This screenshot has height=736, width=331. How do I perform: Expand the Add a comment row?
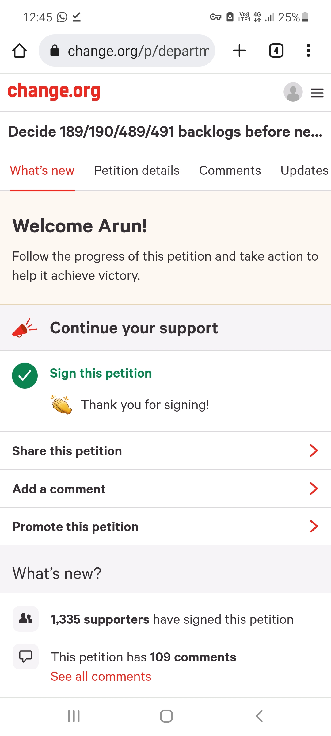tap(165, 489)
